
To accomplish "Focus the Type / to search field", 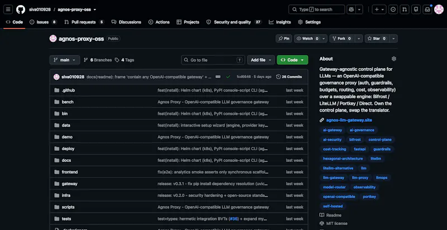I will (x=316, y=9).
